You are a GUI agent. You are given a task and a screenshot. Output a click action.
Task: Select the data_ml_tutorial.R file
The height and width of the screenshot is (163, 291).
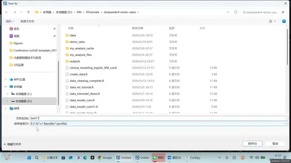(82, 87)
